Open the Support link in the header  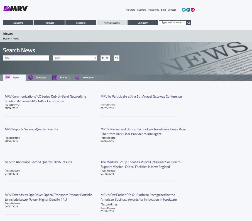(141, 10)
